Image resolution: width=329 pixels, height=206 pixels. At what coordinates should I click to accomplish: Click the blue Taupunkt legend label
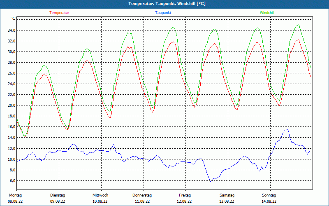(163, 13)
